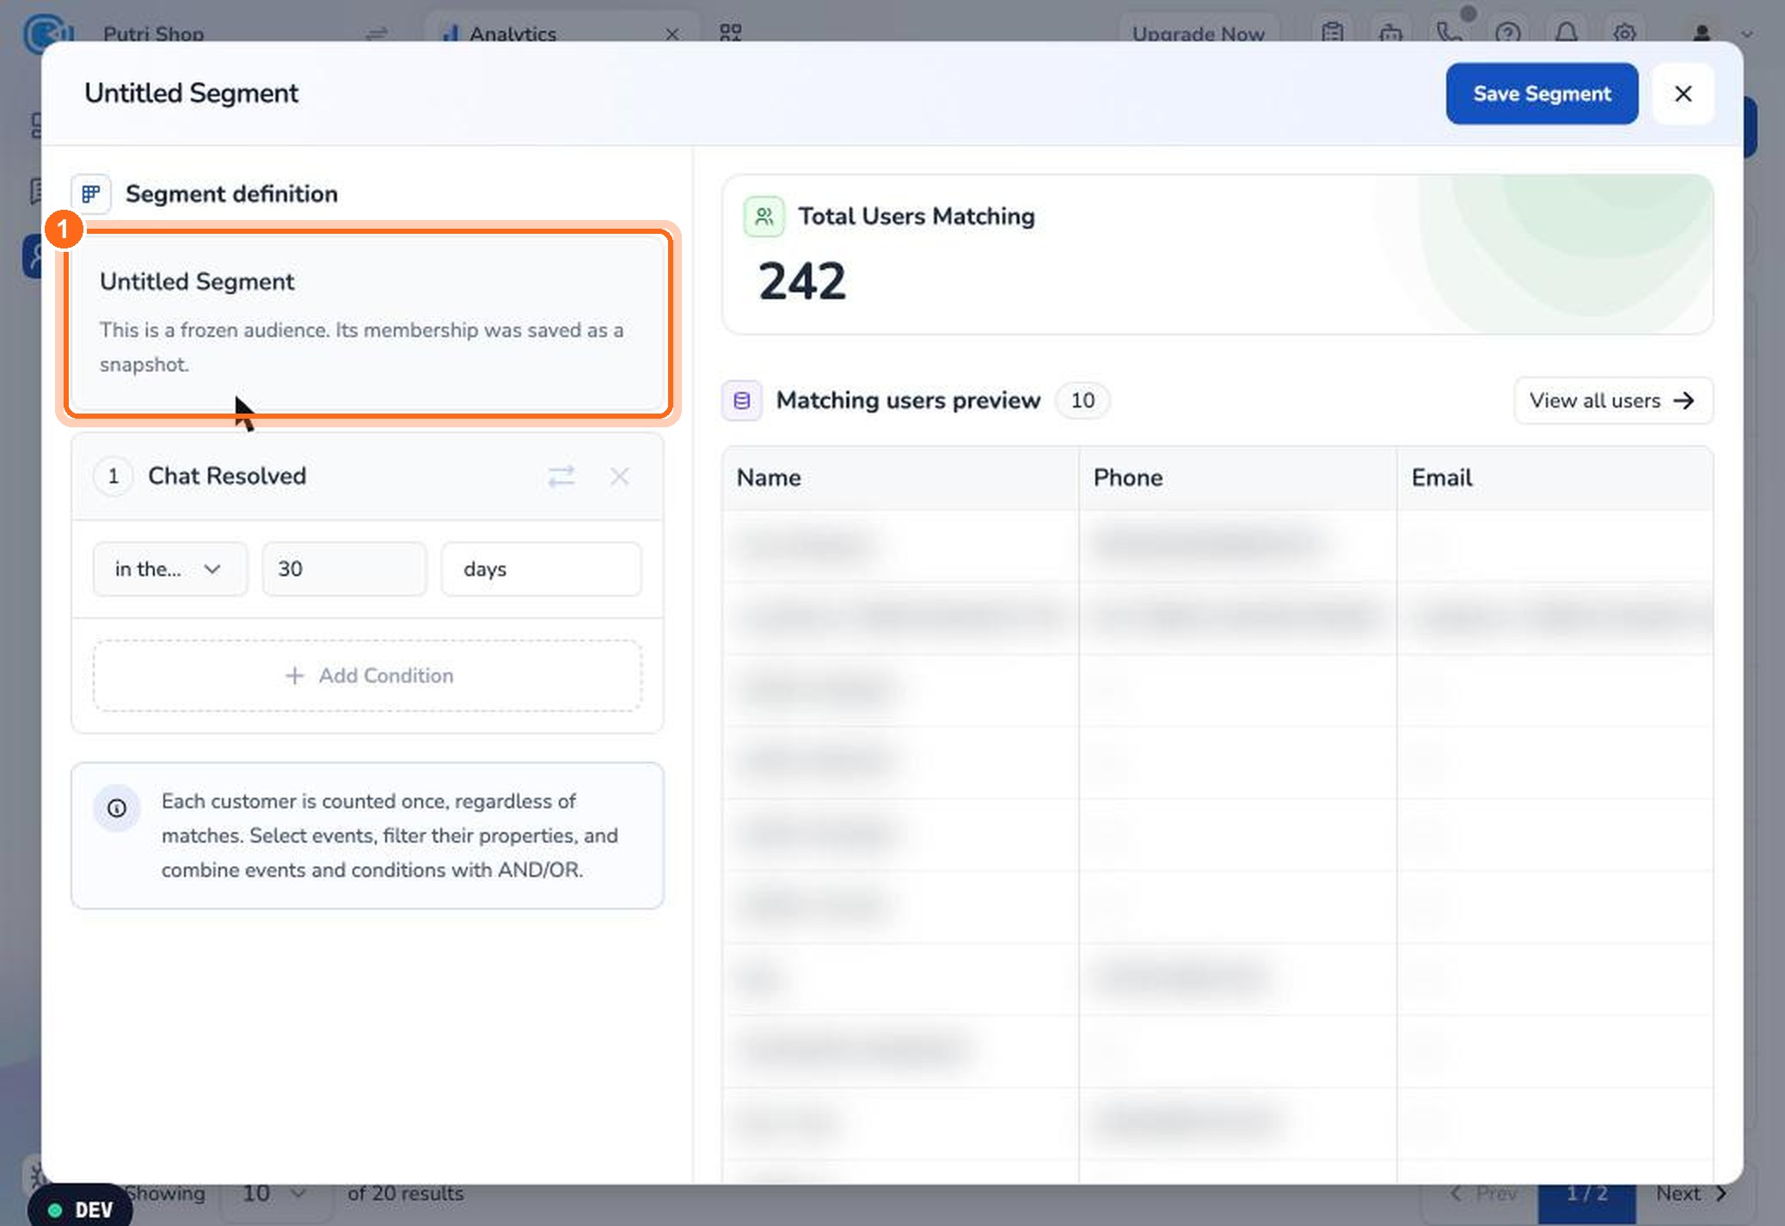Click the condition number 1 badge
Image resolution: width=1785 pixels, height=1226 pixels.
(113, 475)
